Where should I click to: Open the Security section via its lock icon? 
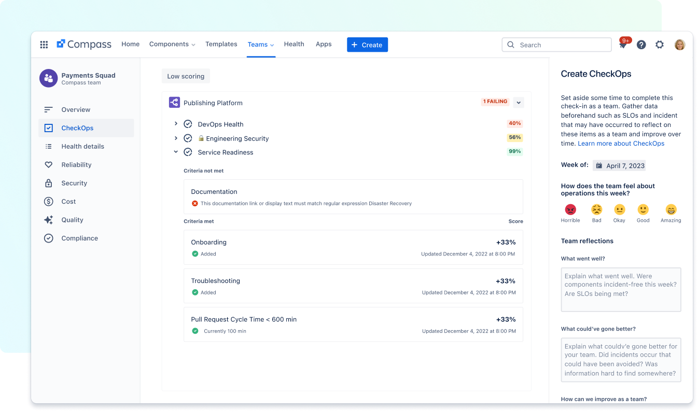pyautogui.click(x=48, y=183)
